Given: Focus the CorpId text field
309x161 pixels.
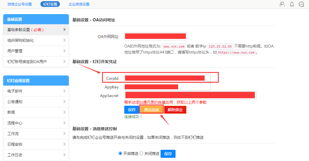Looking at the screenshot, I should click(167, 78).
